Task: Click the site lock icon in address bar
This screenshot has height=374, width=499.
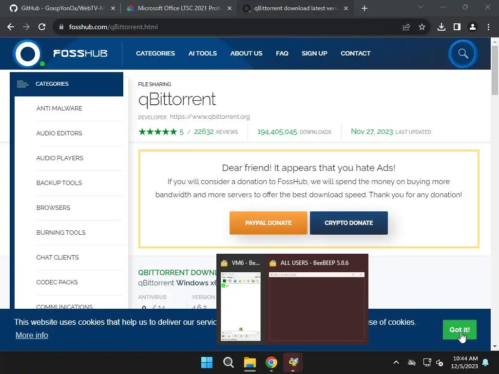Action: click(x=61, y=27)
